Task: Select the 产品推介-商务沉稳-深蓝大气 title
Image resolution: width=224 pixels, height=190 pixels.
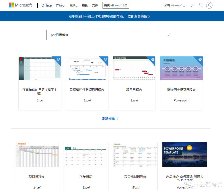Action: pyautogui.click(x=184, y=178)
